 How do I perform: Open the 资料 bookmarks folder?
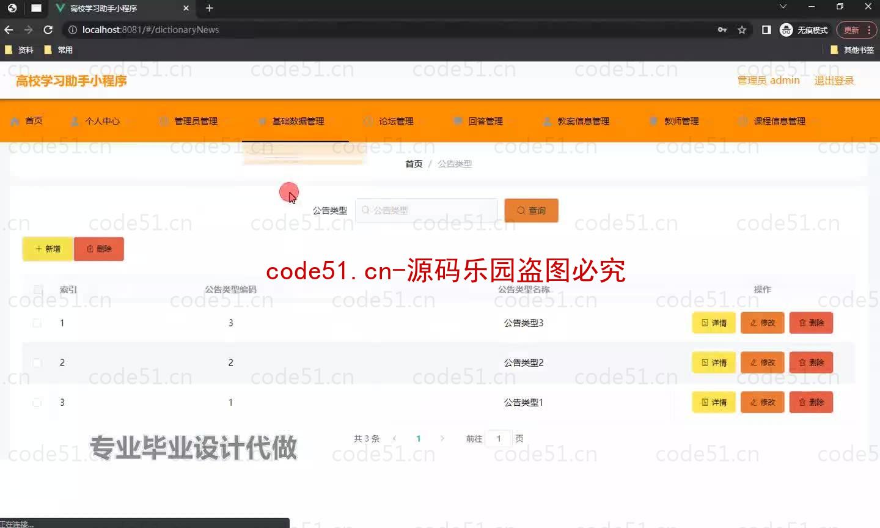click(19, 50)
